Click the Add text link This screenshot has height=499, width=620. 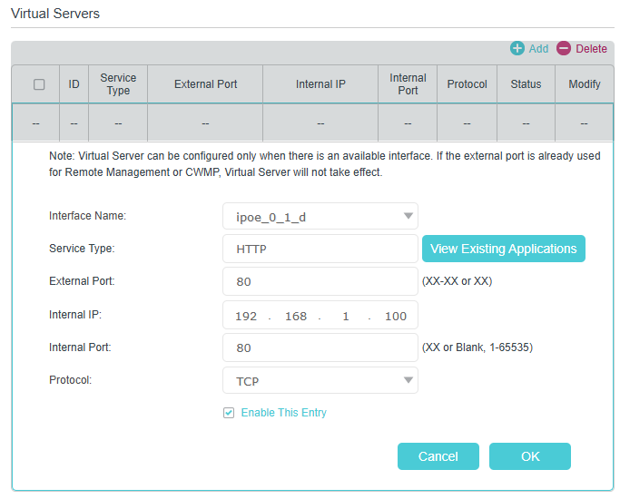pyautogui.click(x=538, y=49)
